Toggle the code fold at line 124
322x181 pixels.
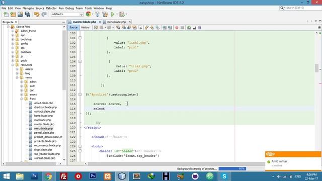[80, 146]
